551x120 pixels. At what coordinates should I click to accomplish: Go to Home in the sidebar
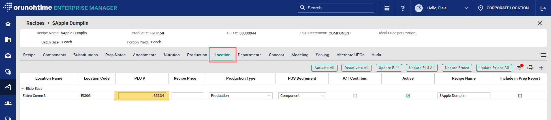[x=8, y=24]
